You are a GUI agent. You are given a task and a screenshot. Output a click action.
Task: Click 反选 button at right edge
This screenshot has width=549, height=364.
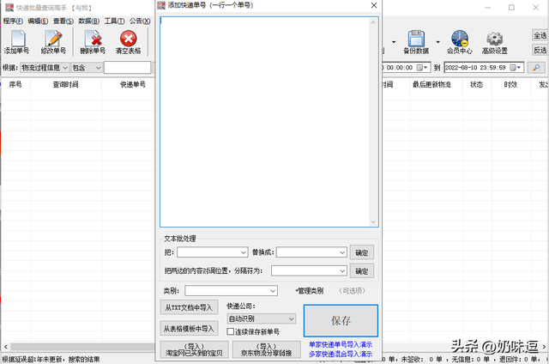(540, 50)
